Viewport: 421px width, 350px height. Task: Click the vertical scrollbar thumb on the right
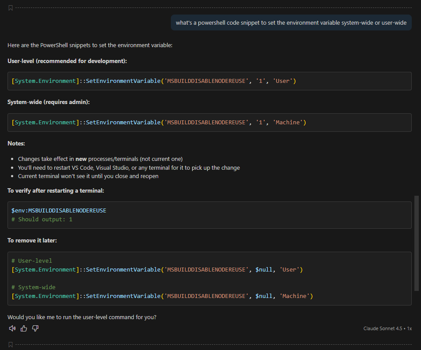[417, 243]
